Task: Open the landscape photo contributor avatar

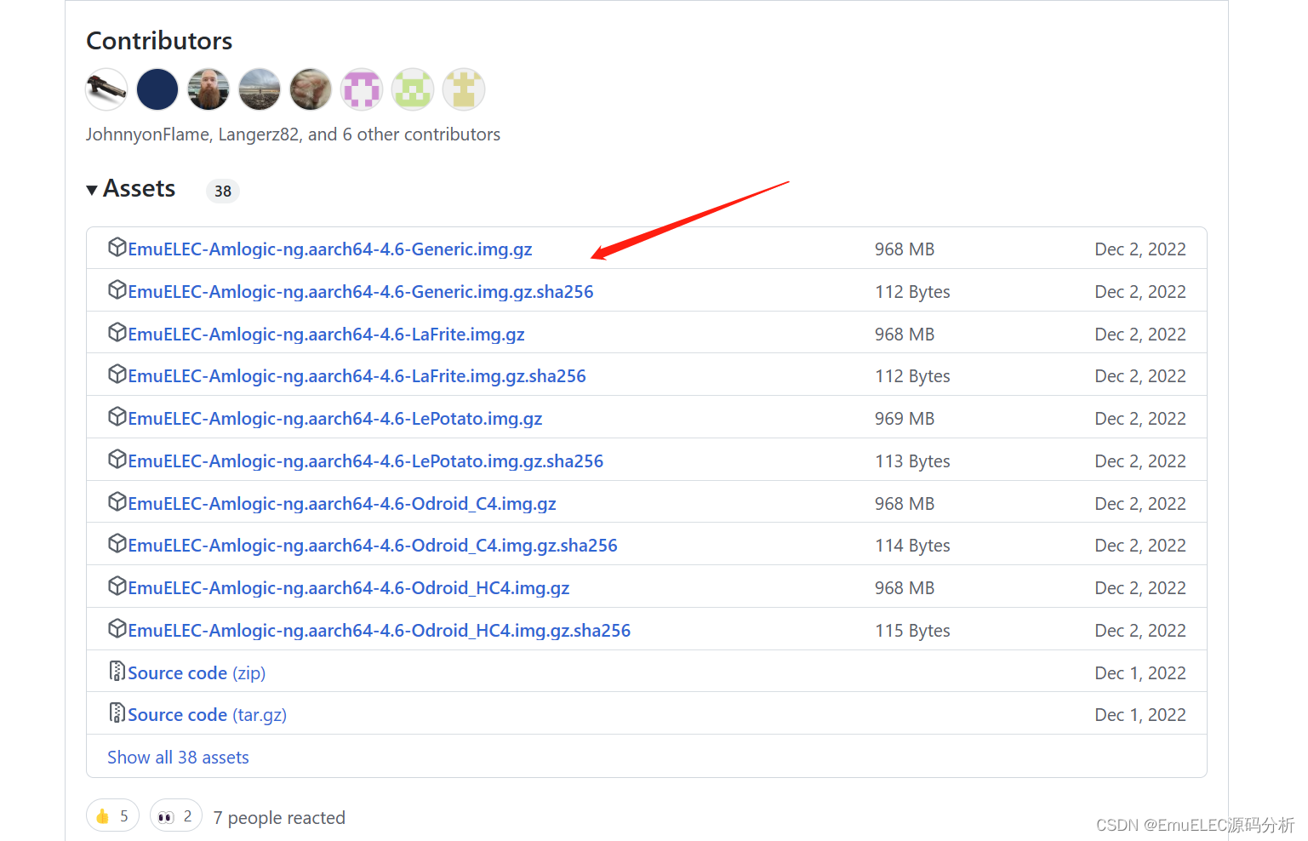Action: click(x=260, y=89)
